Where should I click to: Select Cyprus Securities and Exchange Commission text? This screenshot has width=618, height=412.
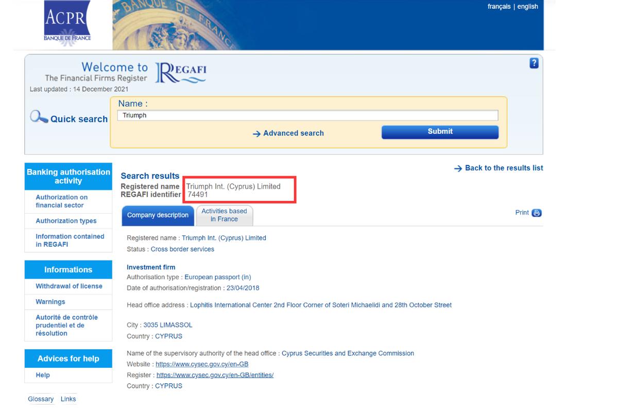point(348,354)
